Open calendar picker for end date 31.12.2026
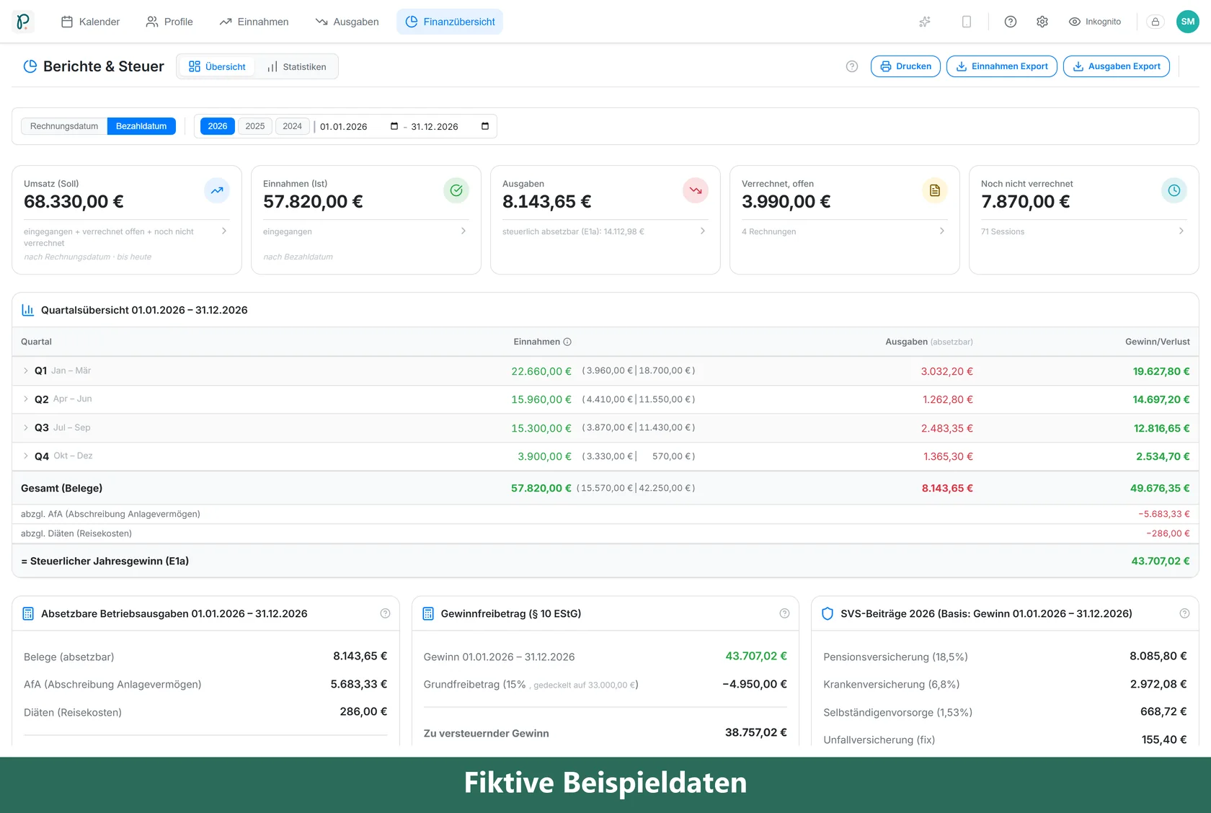Viewport: 1211px width, 813px height. coord(485,126)
